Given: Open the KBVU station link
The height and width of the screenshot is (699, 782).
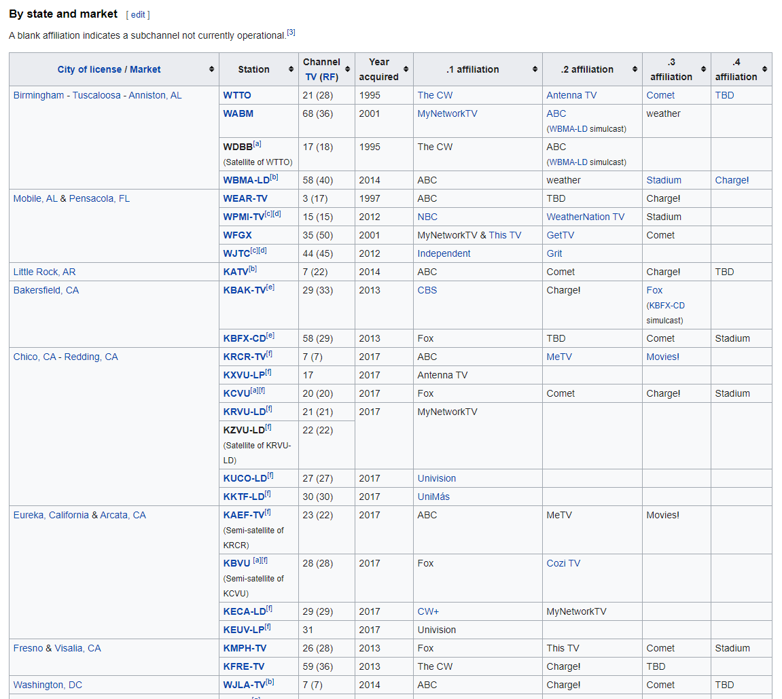Looking at the screenshot, I should pos(236,563).
